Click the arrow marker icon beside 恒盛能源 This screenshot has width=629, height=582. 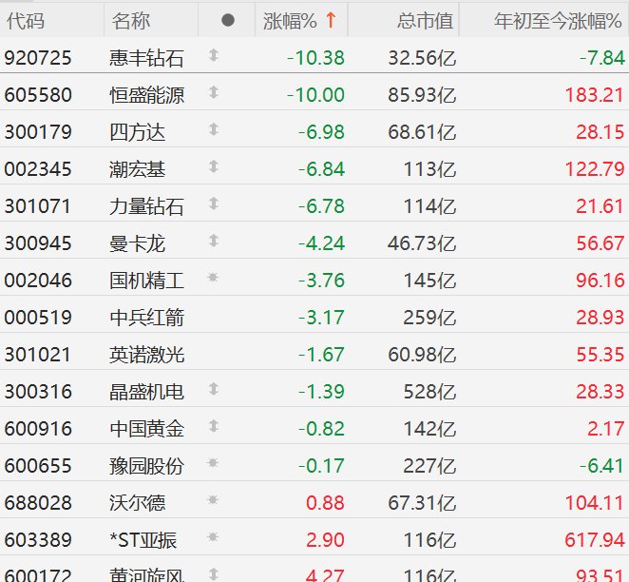pos(214,93)
